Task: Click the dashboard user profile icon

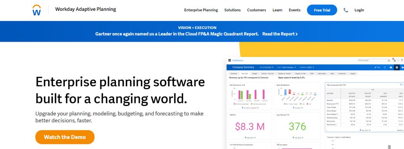Action: [395, 60]
